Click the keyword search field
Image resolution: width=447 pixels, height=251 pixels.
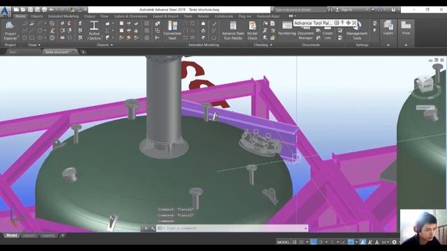pos(300,10)
